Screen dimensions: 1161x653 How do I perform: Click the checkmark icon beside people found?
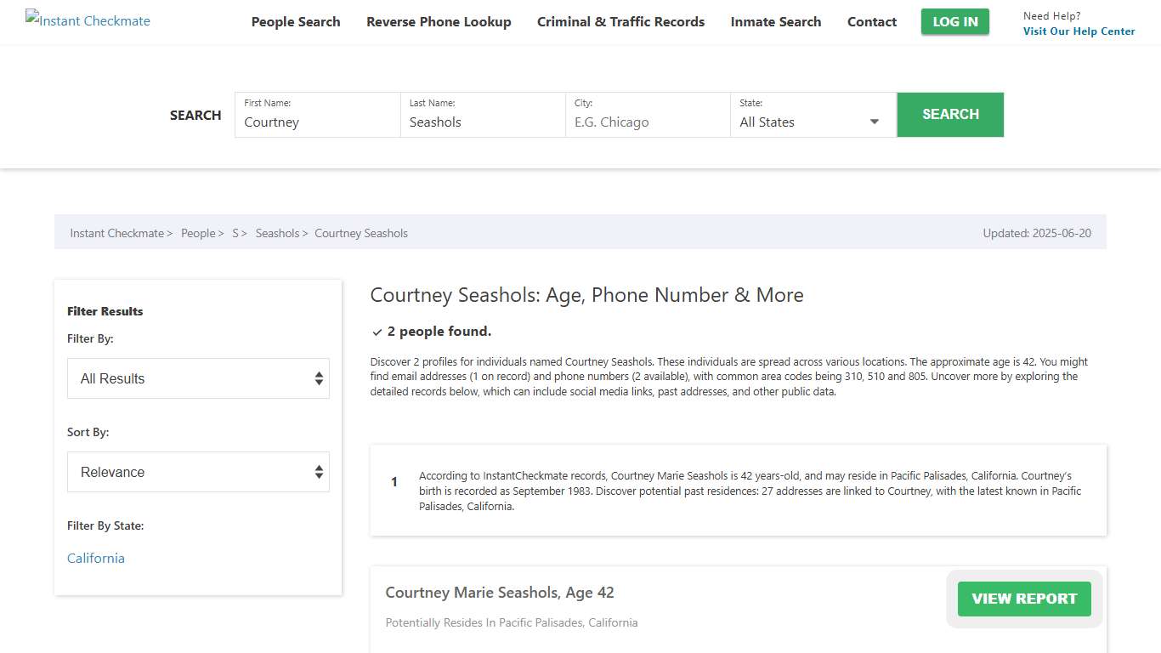click(377, 332)
